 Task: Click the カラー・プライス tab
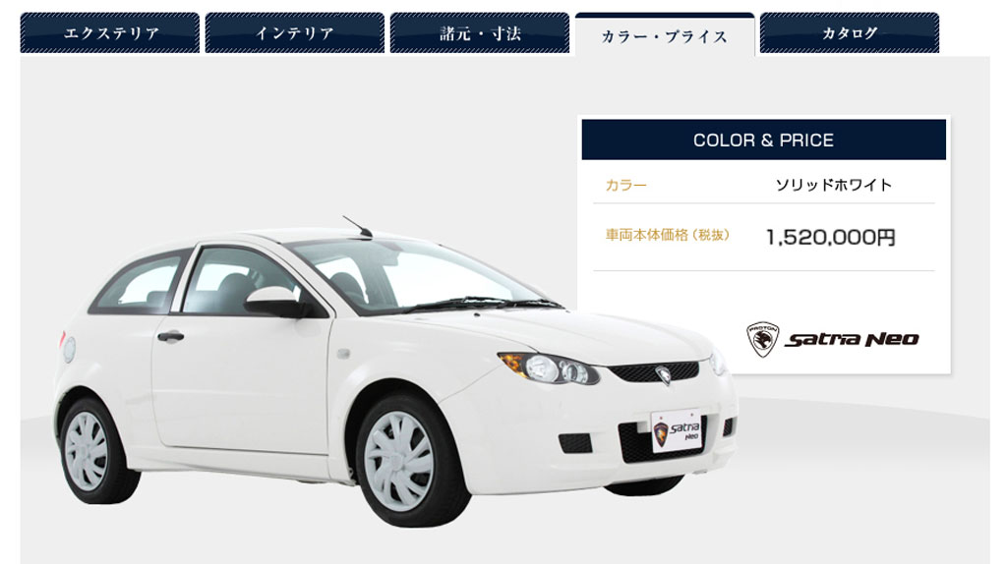pyautogui.click(x=665, y=34)
